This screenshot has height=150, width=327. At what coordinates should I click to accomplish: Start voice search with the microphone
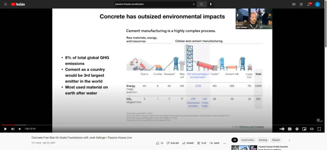tap(211, 4)
